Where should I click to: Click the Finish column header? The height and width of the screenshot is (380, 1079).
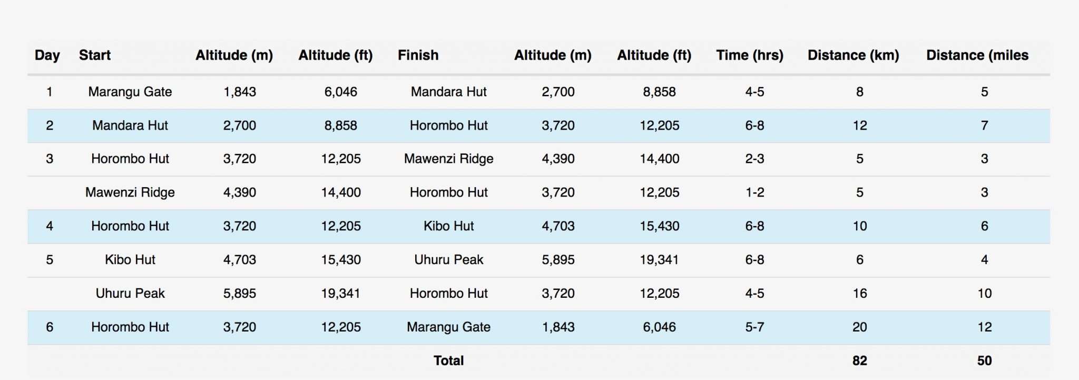click(418, 55)
